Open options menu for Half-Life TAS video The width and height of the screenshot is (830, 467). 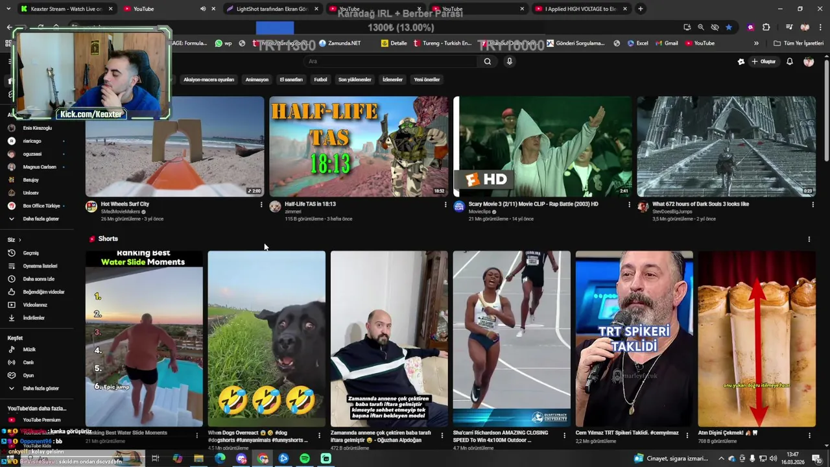[445, 204]
